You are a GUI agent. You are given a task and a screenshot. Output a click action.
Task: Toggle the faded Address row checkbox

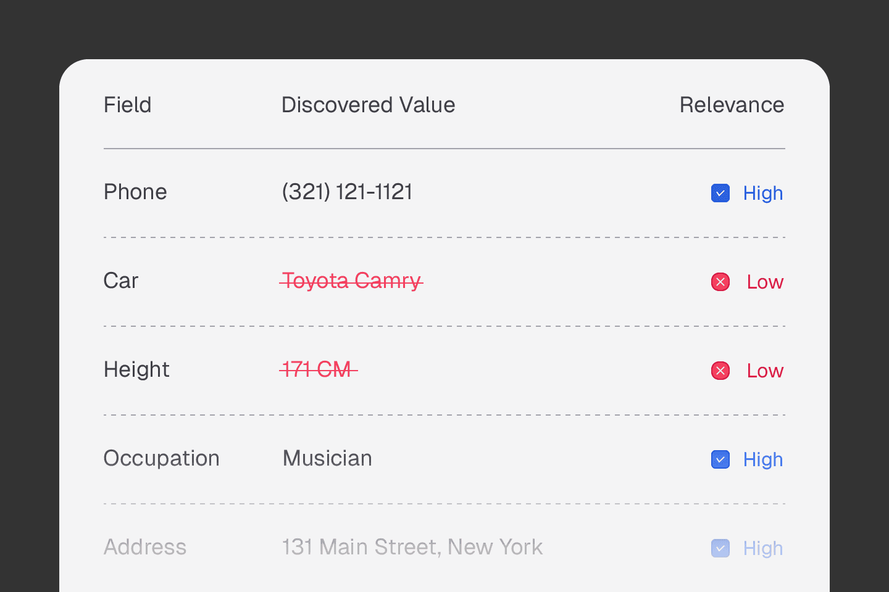(720, 548)
